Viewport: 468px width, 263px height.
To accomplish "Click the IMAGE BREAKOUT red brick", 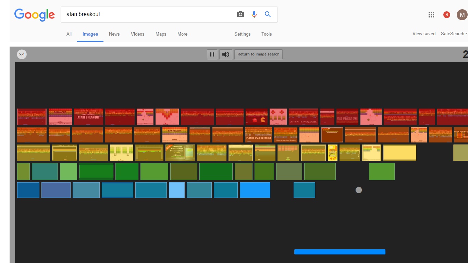I will pos(400,117).
